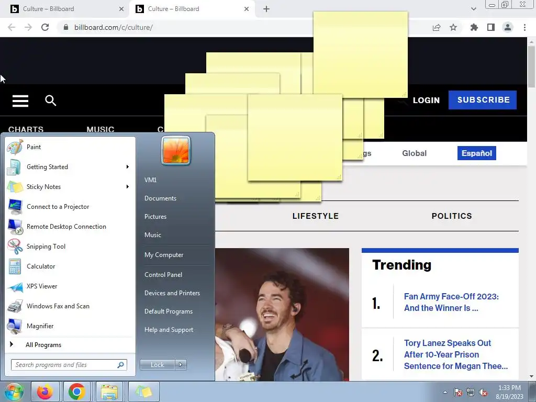Click the Windows Start orb
This screenshot has height=402, width=536.
point(14,392)
